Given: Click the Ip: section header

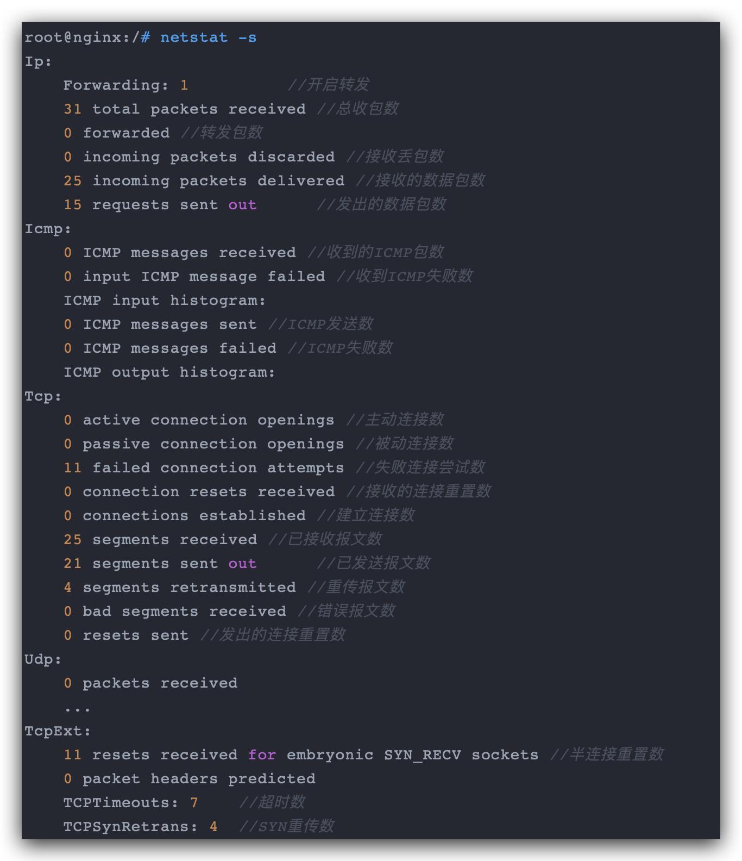Looking at the screenshot, I should point(38,61).
